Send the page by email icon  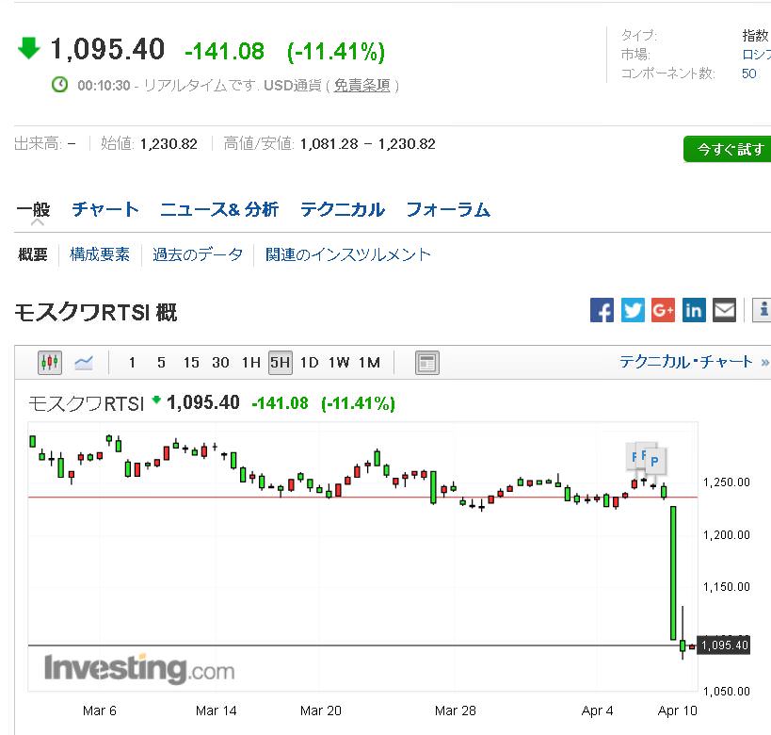(x=724, y=310)
